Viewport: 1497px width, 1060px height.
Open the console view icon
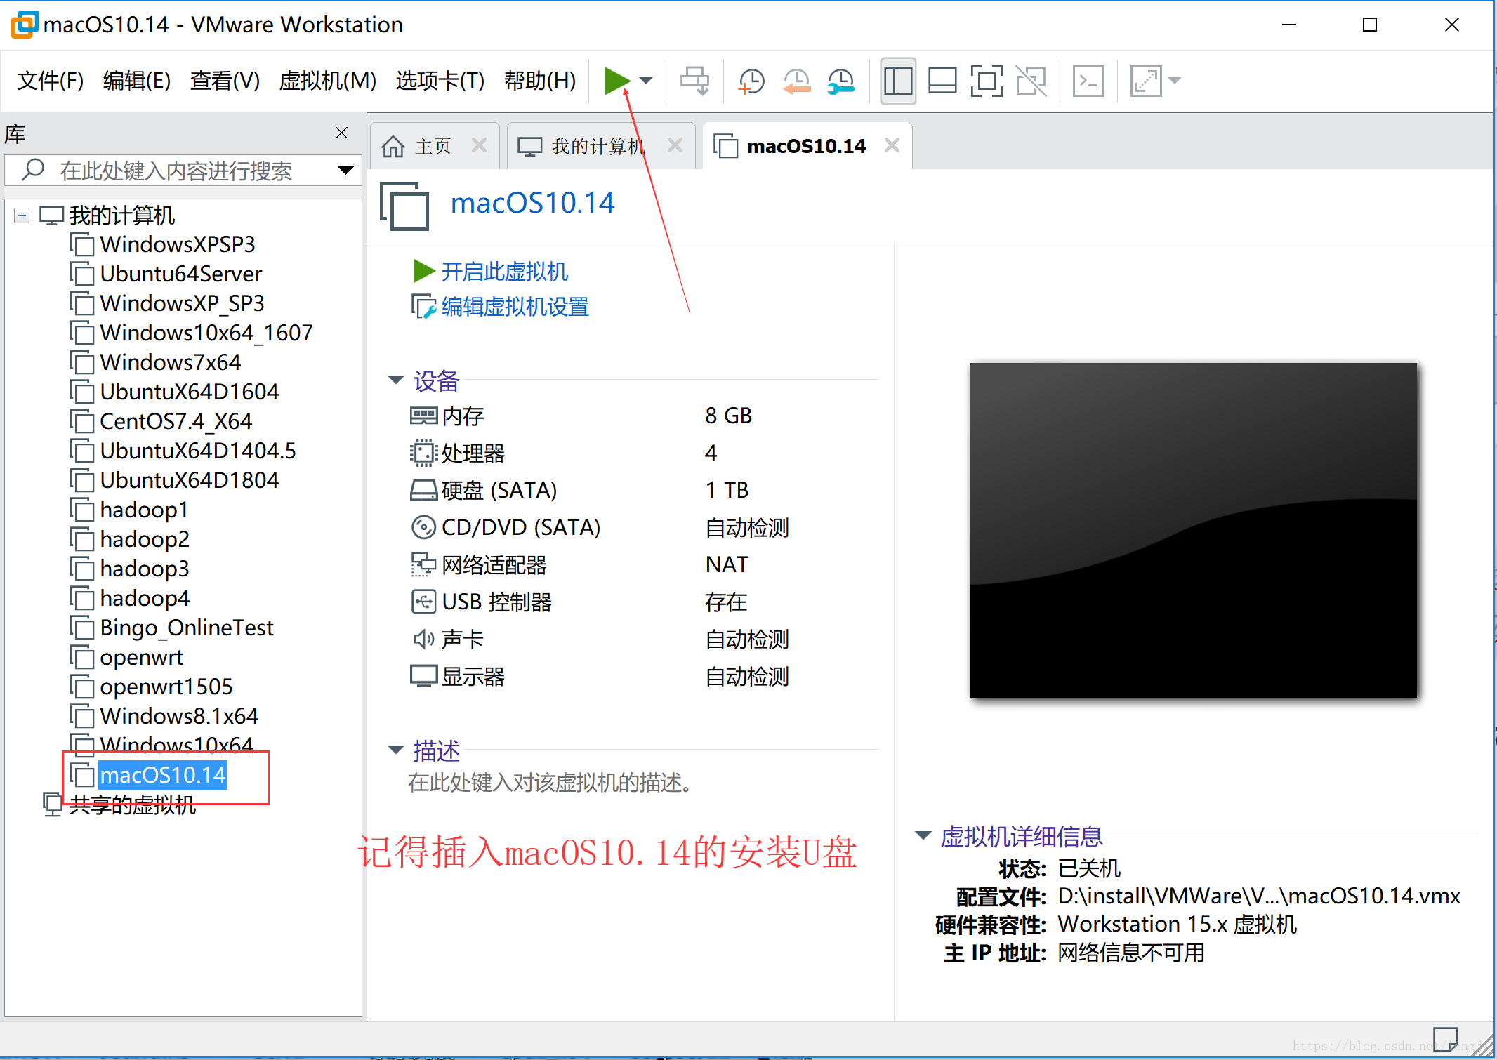[1088, 81]
